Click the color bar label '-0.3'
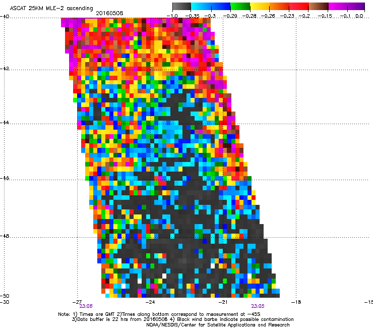This screenshot has width=373, height=328. (210, 16)
